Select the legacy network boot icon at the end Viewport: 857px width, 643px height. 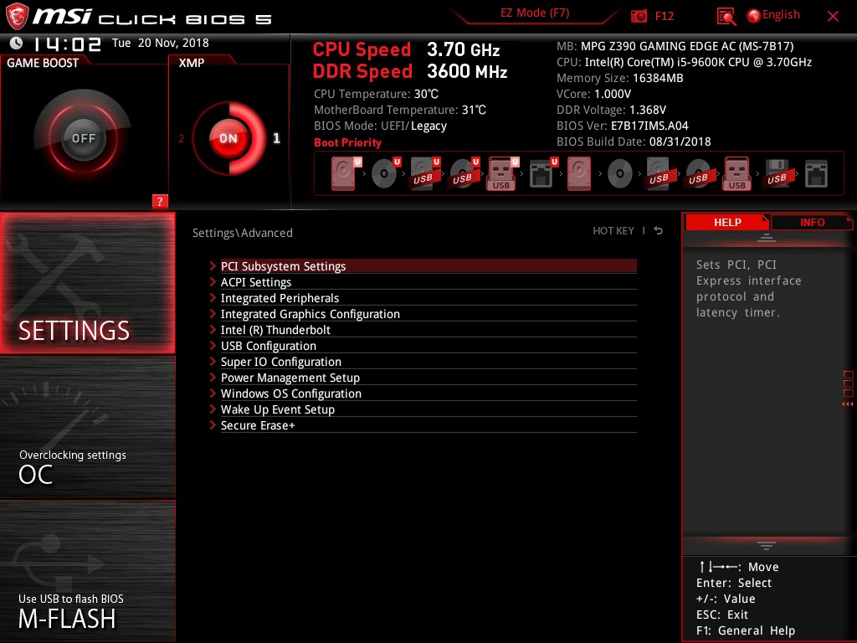[816, 173]
